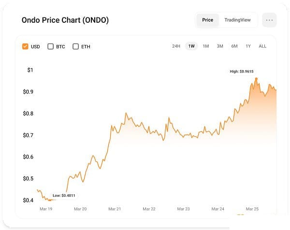Screen dimensions: 290x230
Task: Select the ALL time range
Action: pyautogui.click(x=262, y=46)
